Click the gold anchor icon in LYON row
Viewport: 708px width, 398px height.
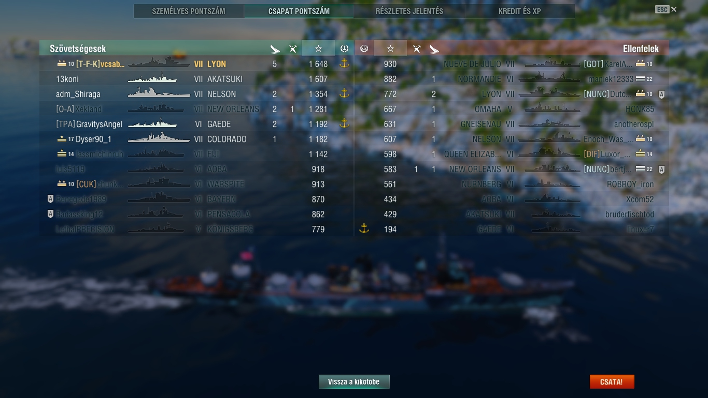tap(344, 64)
